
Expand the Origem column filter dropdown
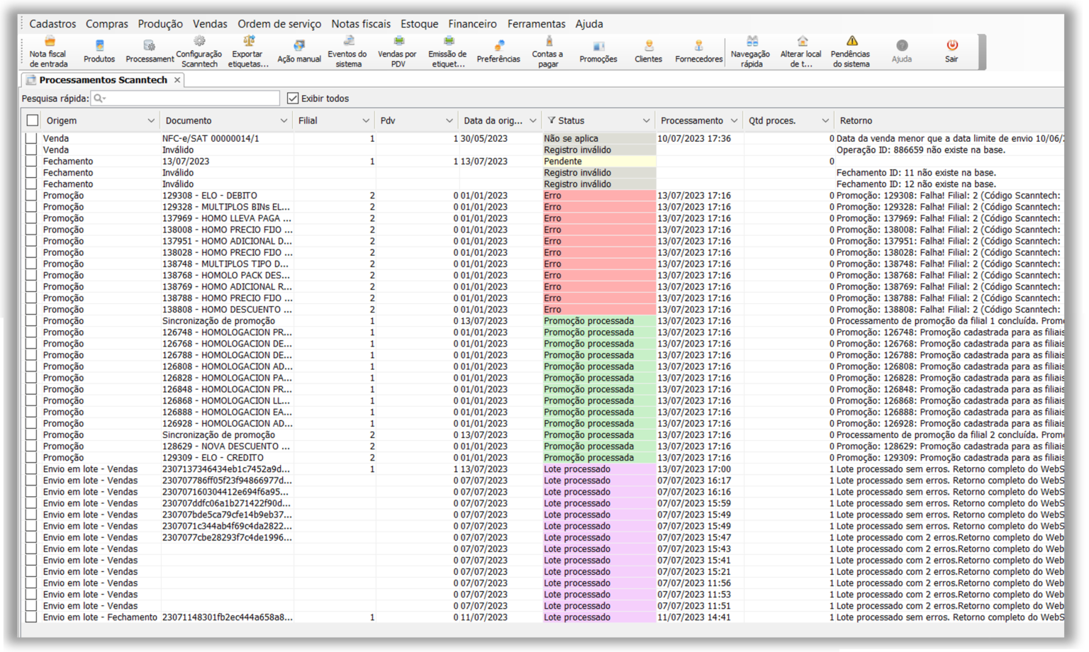click(150, 121)
